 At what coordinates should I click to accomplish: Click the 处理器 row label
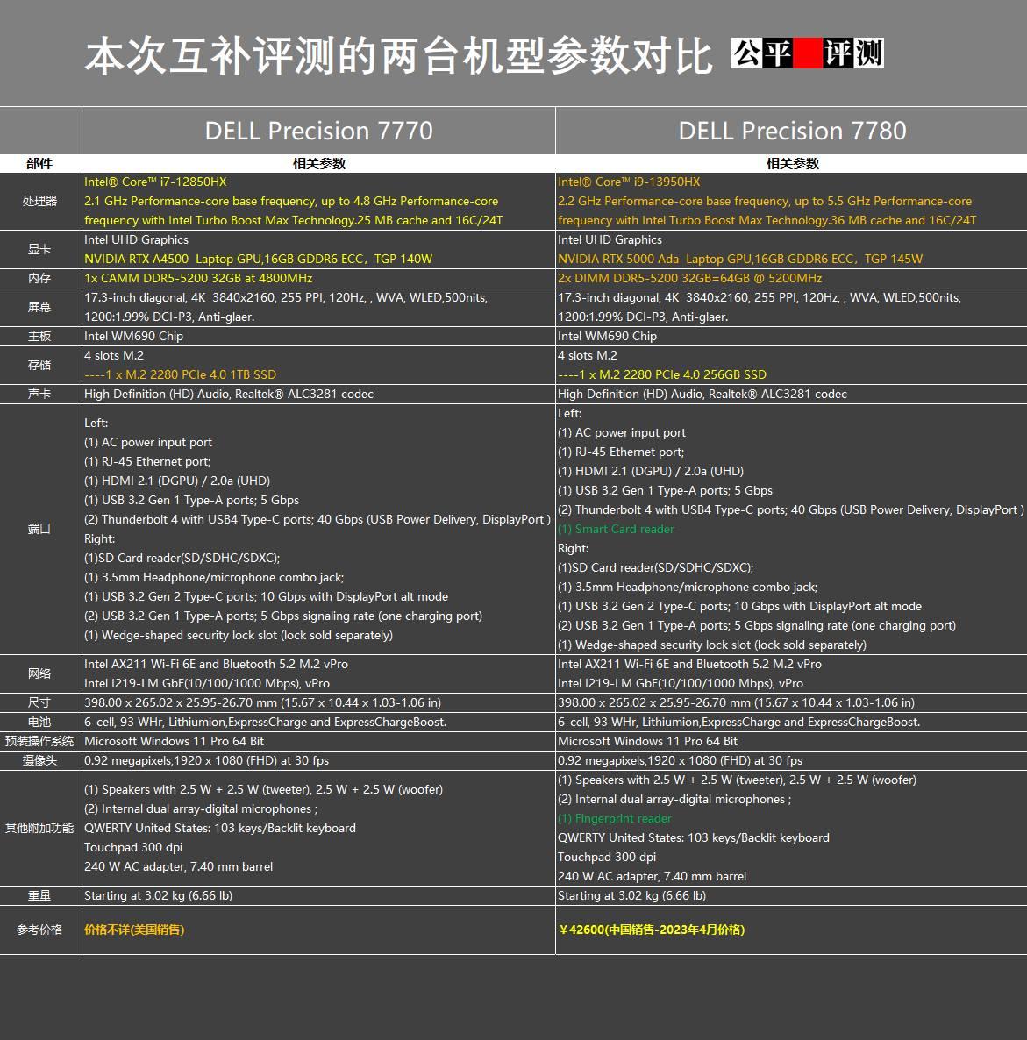[39, 201]
